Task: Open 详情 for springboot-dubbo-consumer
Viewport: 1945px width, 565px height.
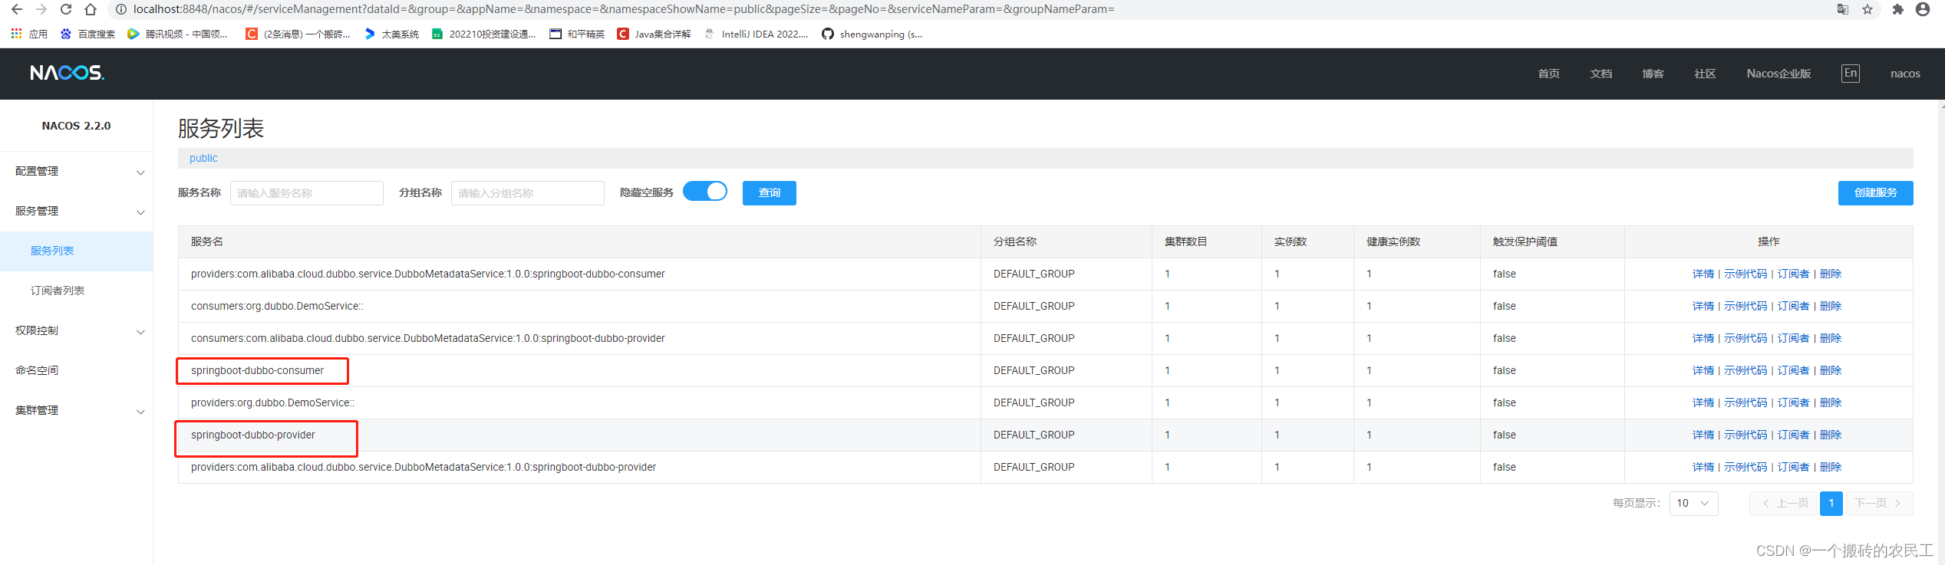Action: pyautogui.click(x=1703, y=370)
